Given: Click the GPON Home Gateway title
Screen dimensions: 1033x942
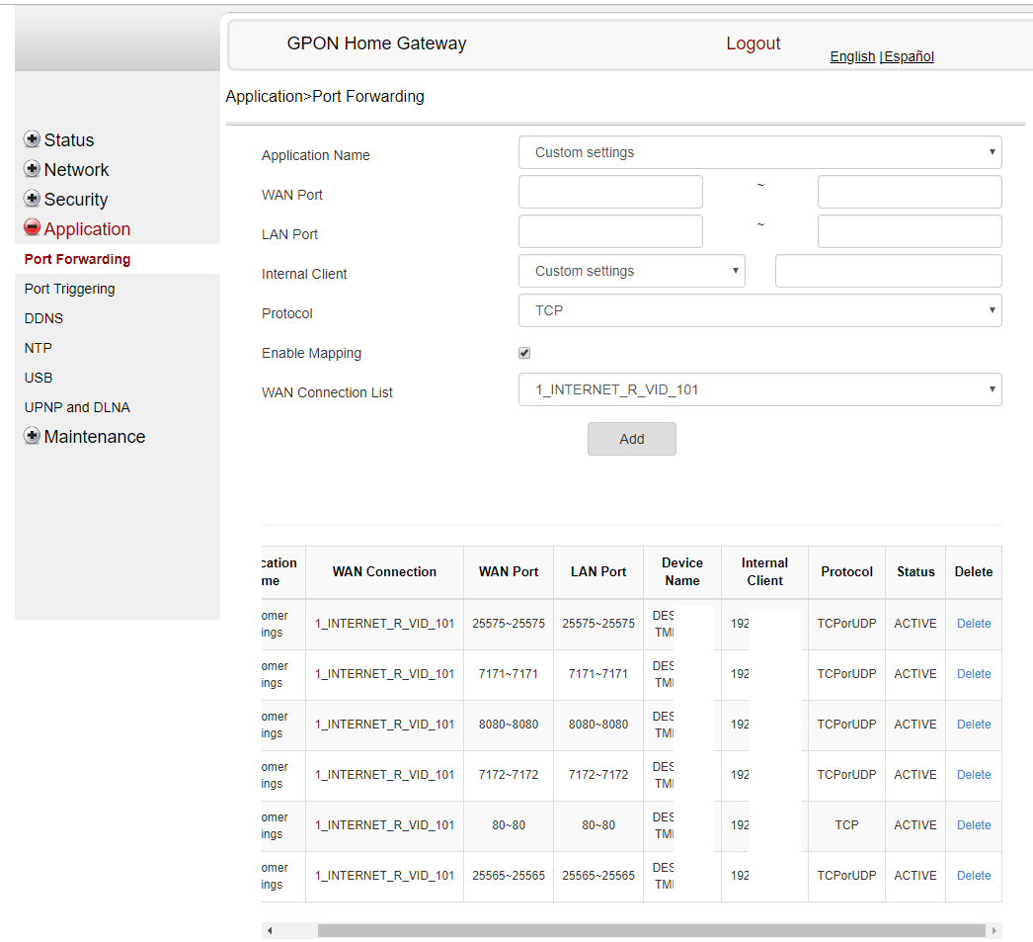Looking at the screenshot, I should 376,43.
